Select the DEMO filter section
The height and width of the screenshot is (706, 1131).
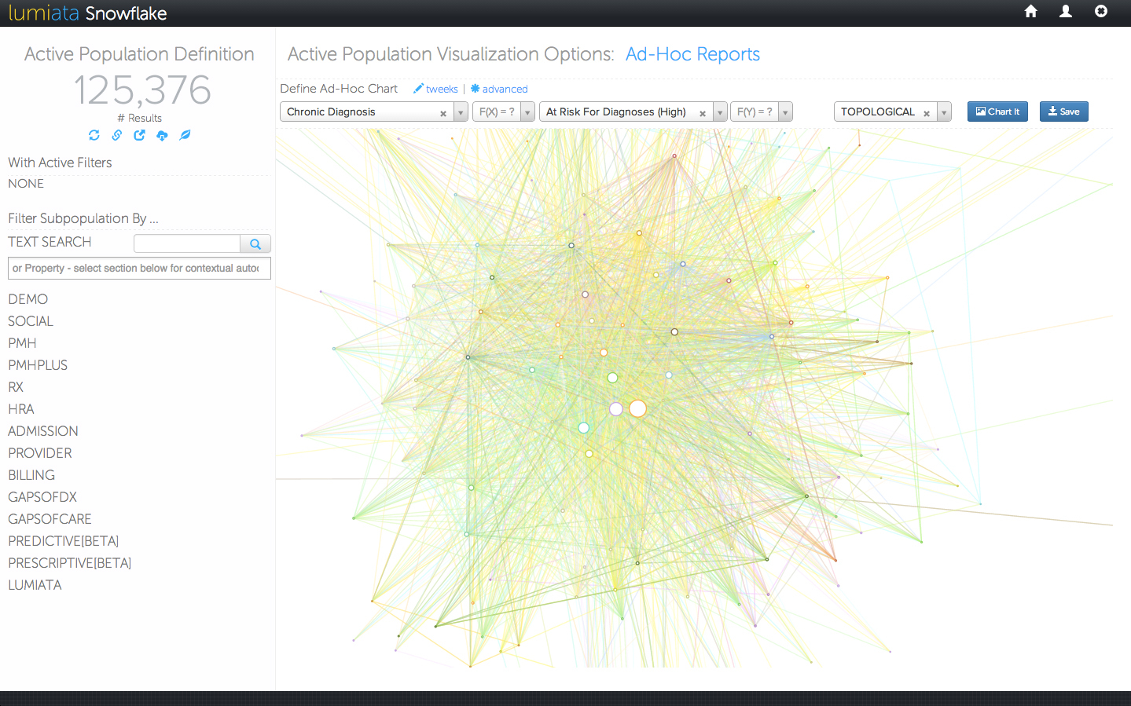pos(28,299)
